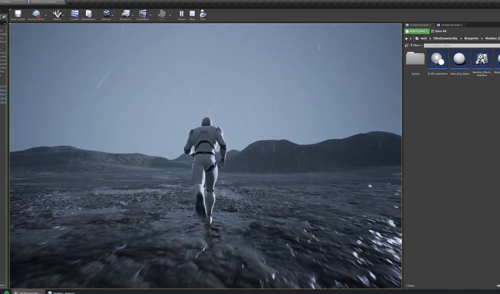Focus the Search Weather_Effects field
The height and width of the screenshot is (294, 500).
(462, 45)
